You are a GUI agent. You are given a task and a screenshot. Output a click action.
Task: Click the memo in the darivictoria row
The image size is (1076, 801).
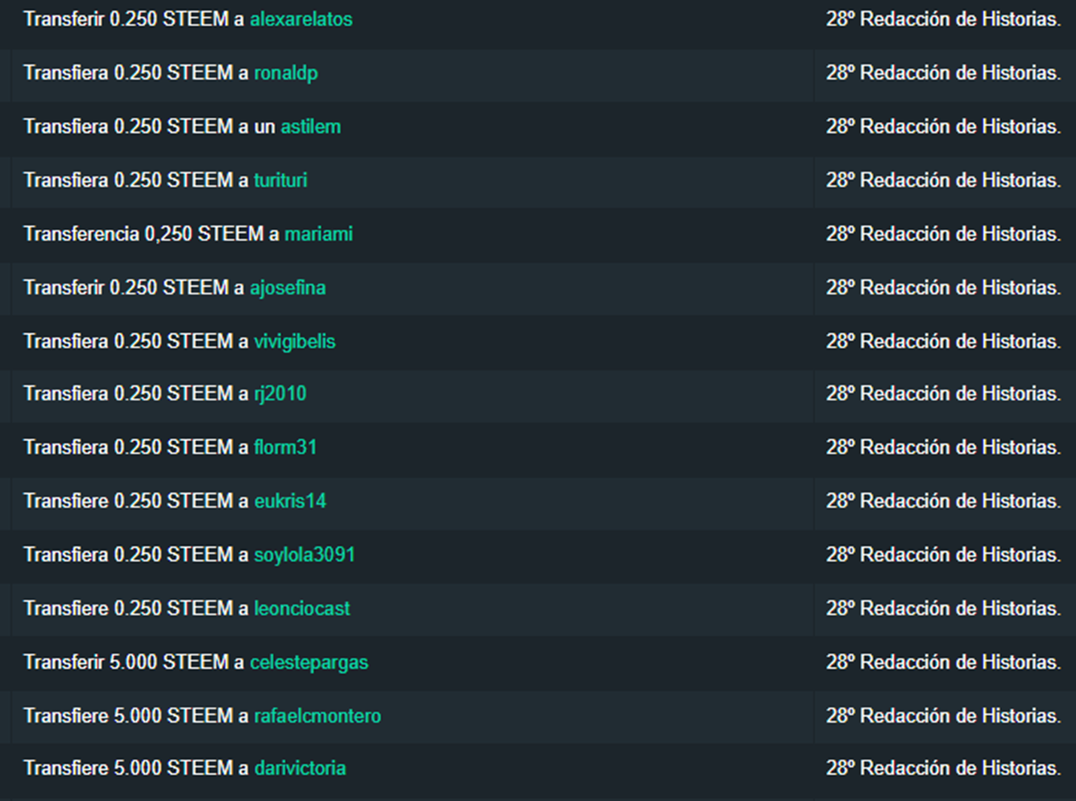943,768
